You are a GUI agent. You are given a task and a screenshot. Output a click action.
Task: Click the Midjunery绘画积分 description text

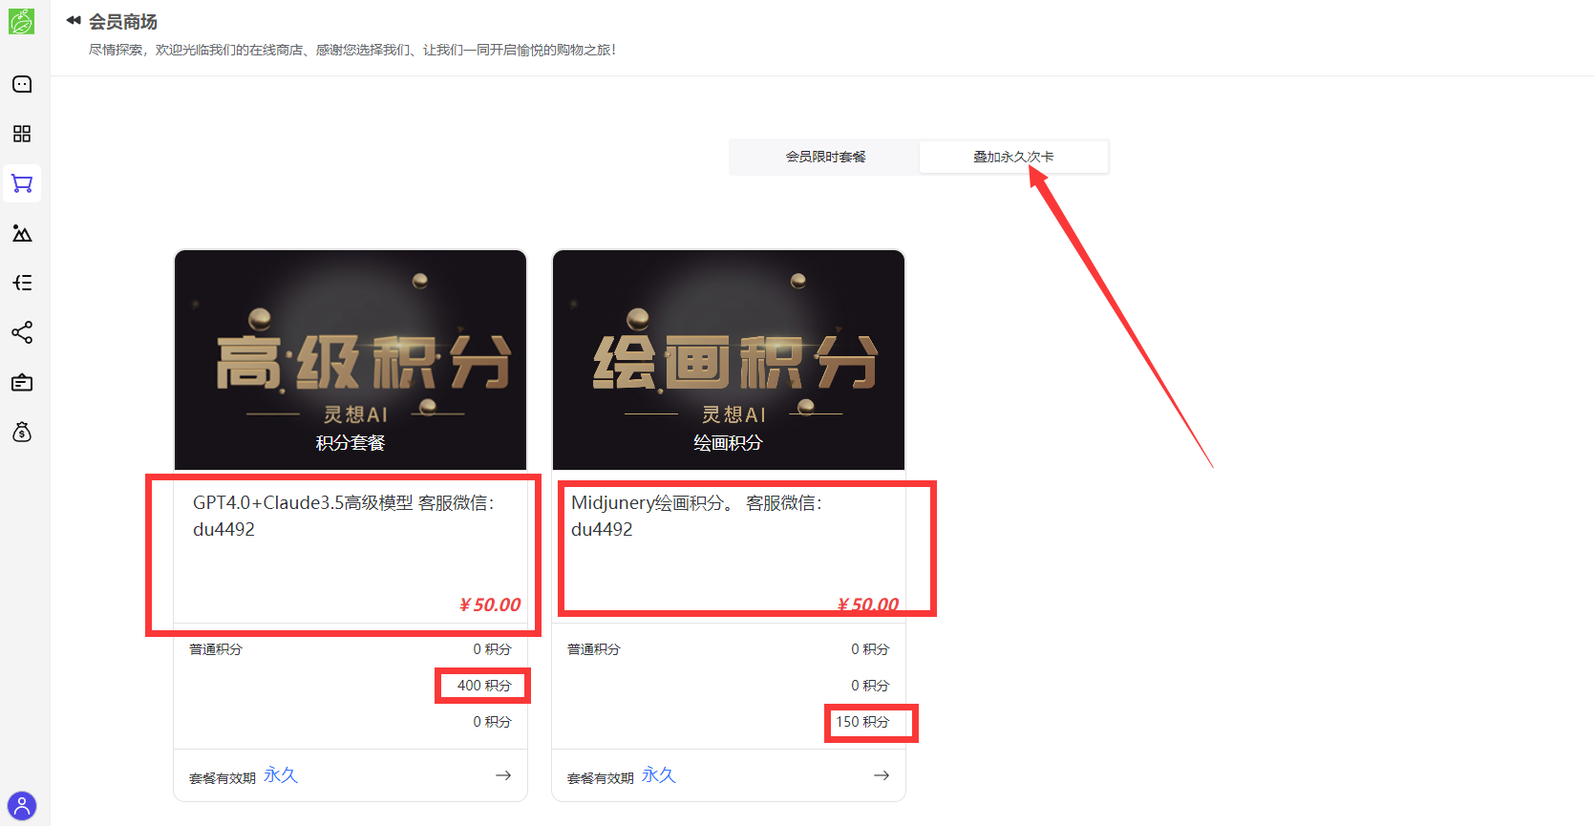(697, 516)
